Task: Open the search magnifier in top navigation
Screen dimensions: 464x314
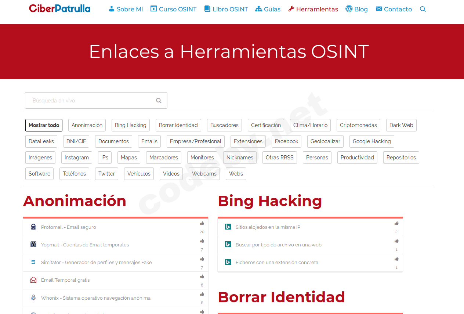Action: (x=423, y=9)
